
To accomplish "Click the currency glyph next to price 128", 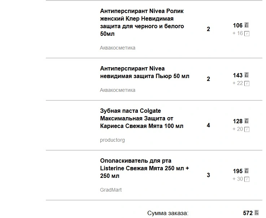I will (247, 121).
